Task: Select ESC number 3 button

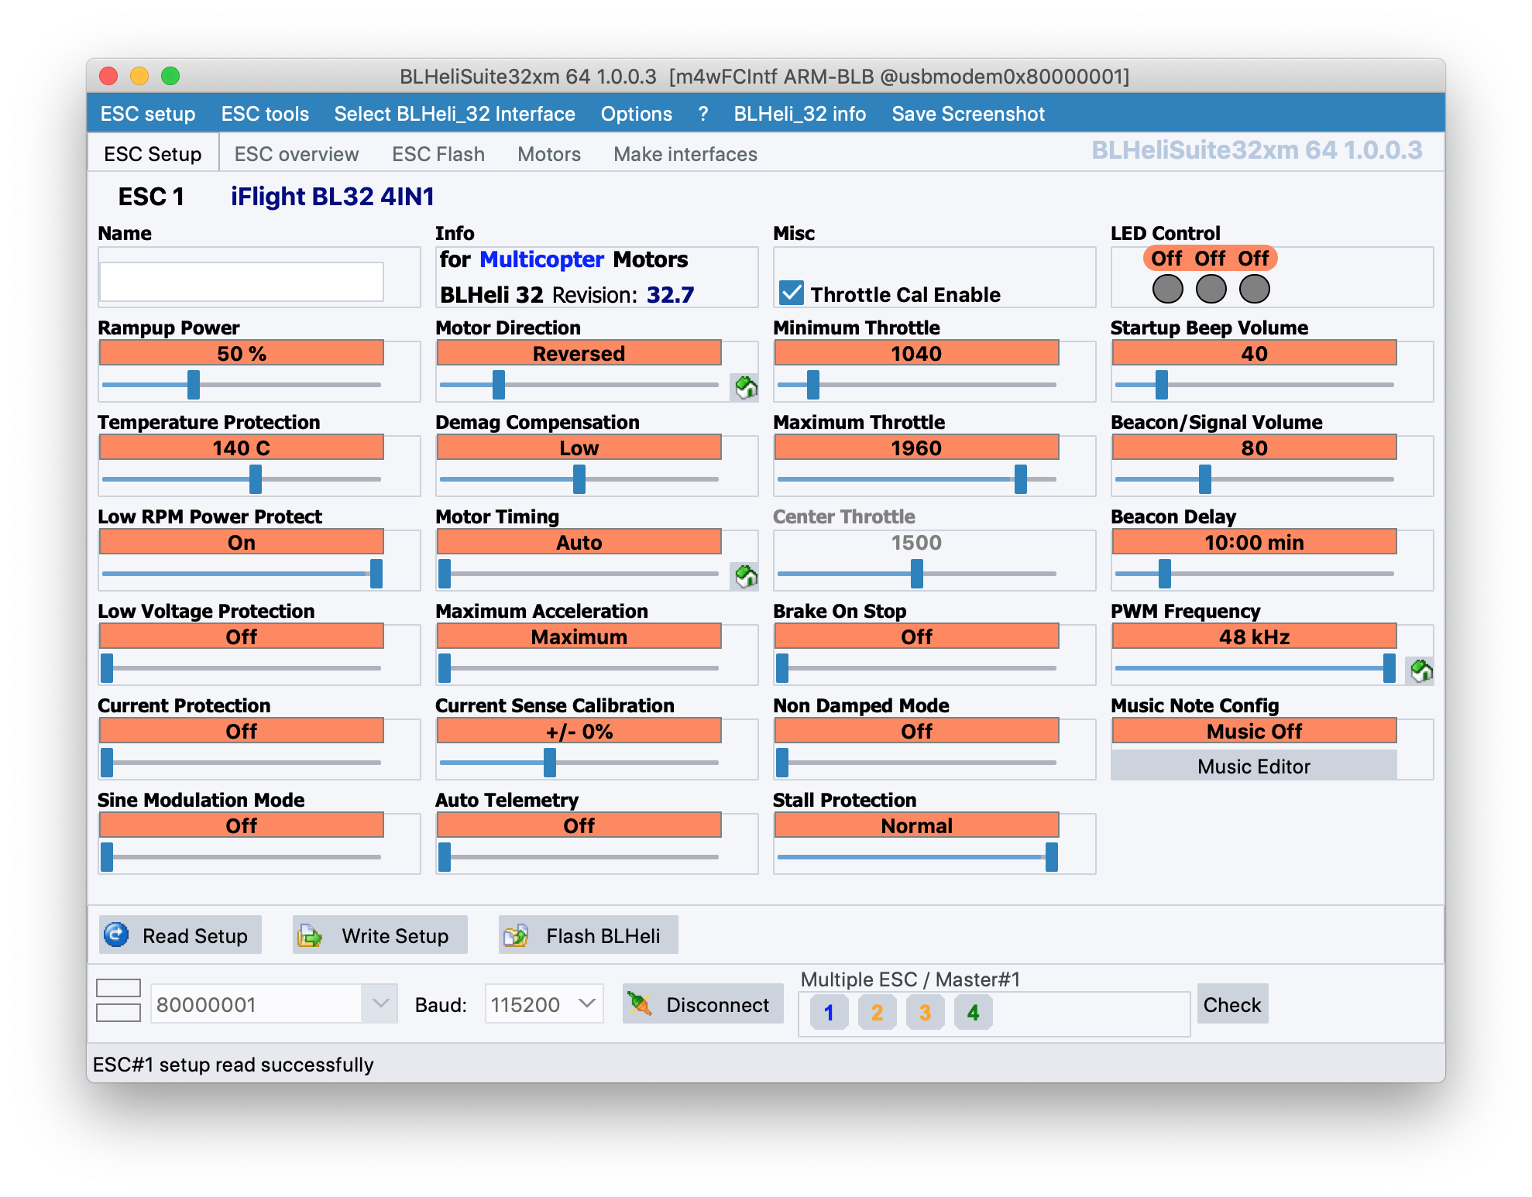Action: tap(925, 1012)
